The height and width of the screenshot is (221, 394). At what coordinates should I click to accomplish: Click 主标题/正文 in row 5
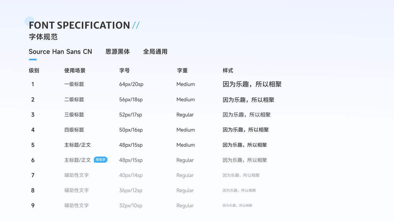coord(78,145)
